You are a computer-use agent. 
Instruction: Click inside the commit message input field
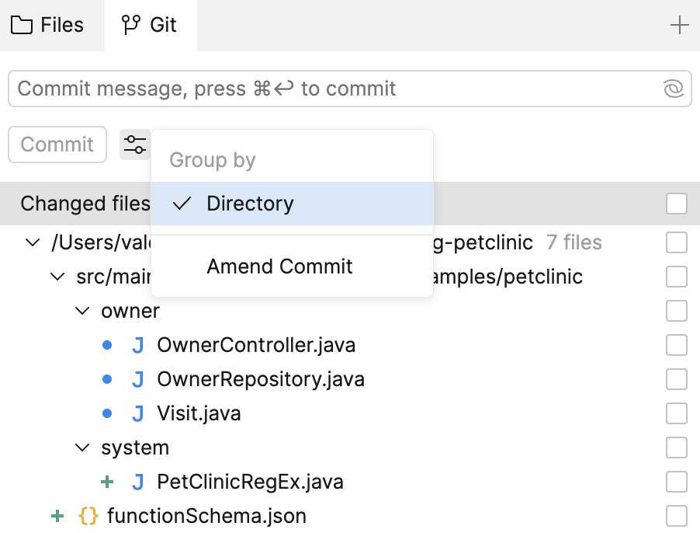[310, 89]
